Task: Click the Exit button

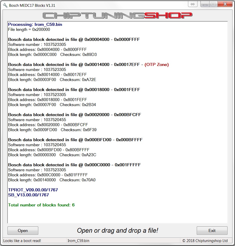Action: coord(212,230)
